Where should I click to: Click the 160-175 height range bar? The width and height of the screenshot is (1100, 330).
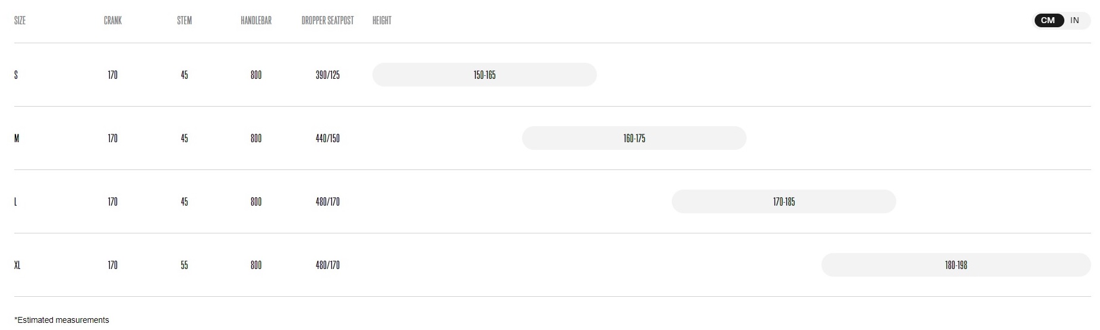point(634,138)
